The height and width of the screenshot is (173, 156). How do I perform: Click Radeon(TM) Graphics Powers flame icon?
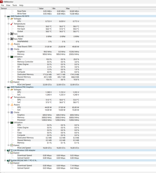coord(12,105)
